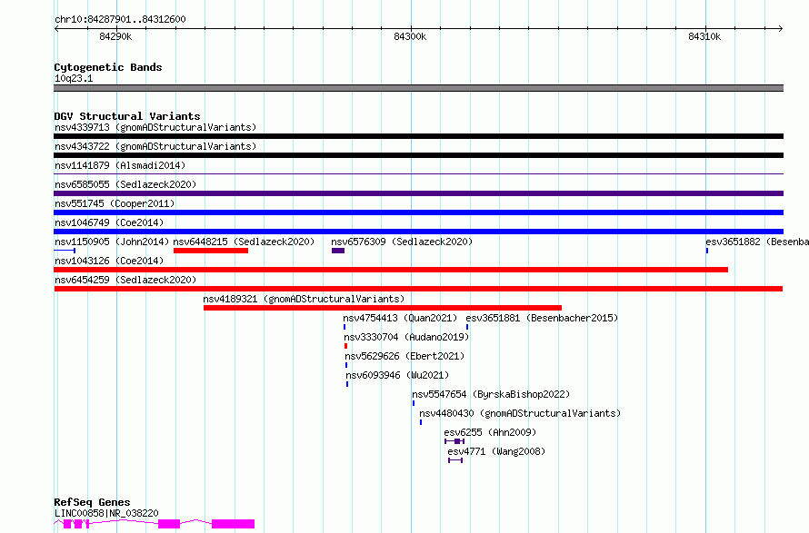Open variant esv3651882 label
This screenshot has height=533, width=809.
pos(757,242)
